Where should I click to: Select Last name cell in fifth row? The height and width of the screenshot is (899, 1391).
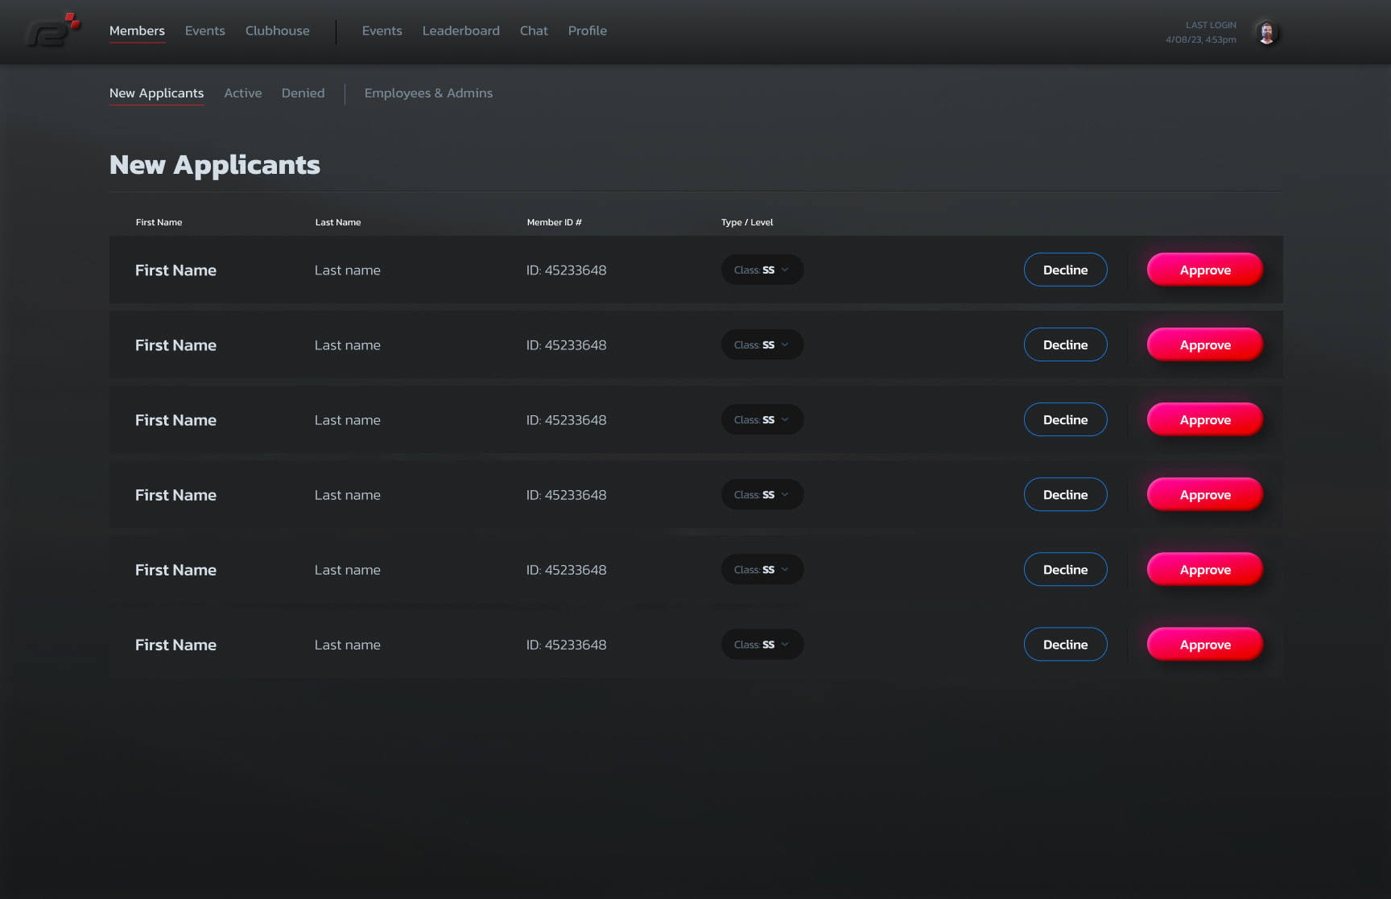[x=348, y=570]
